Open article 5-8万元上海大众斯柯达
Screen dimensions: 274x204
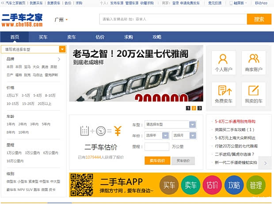pyautogui.click(x=235, y=138)
